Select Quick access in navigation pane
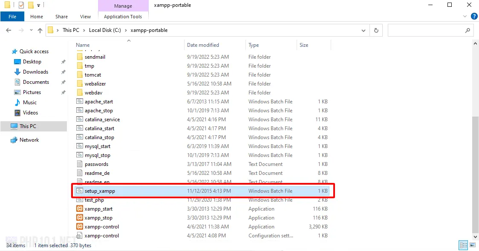The height and width of the screenshot is (251, 479). [34, 51]
